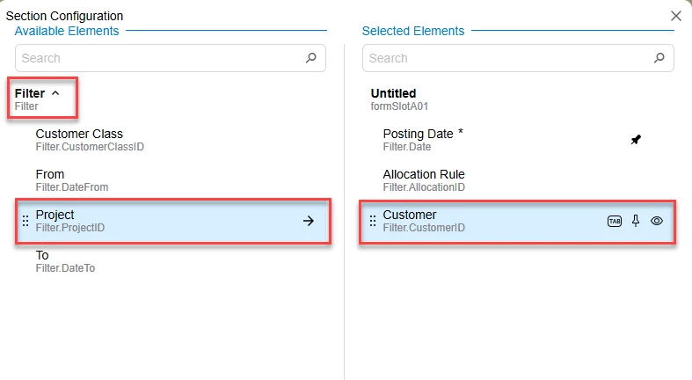This screenshot has width=692, height=380.
Task: Select the From date field item
Action: point(50,180)
